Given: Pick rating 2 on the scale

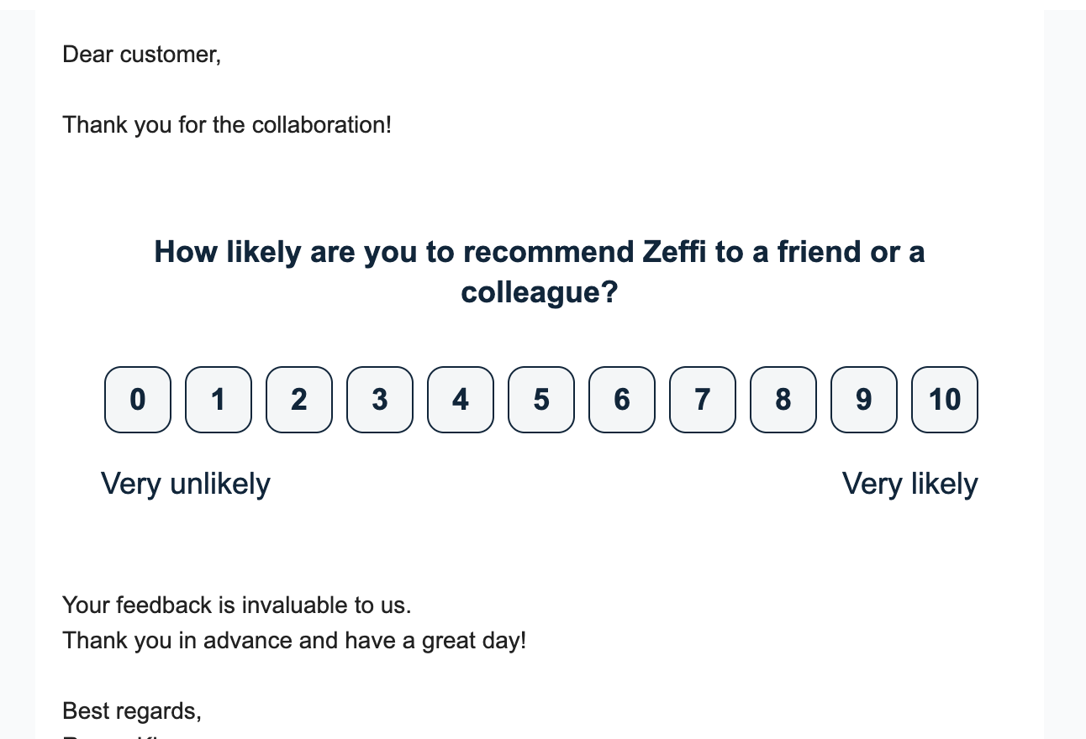Looking at the screenshot, I should coord(299,400).
